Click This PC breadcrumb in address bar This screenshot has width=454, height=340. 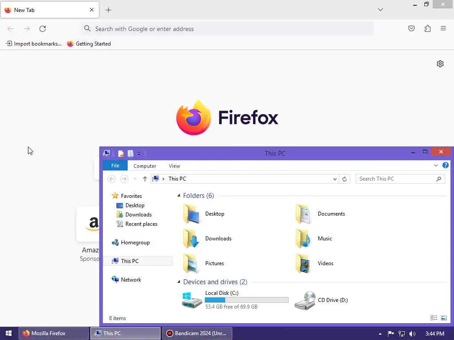point(177,179)
